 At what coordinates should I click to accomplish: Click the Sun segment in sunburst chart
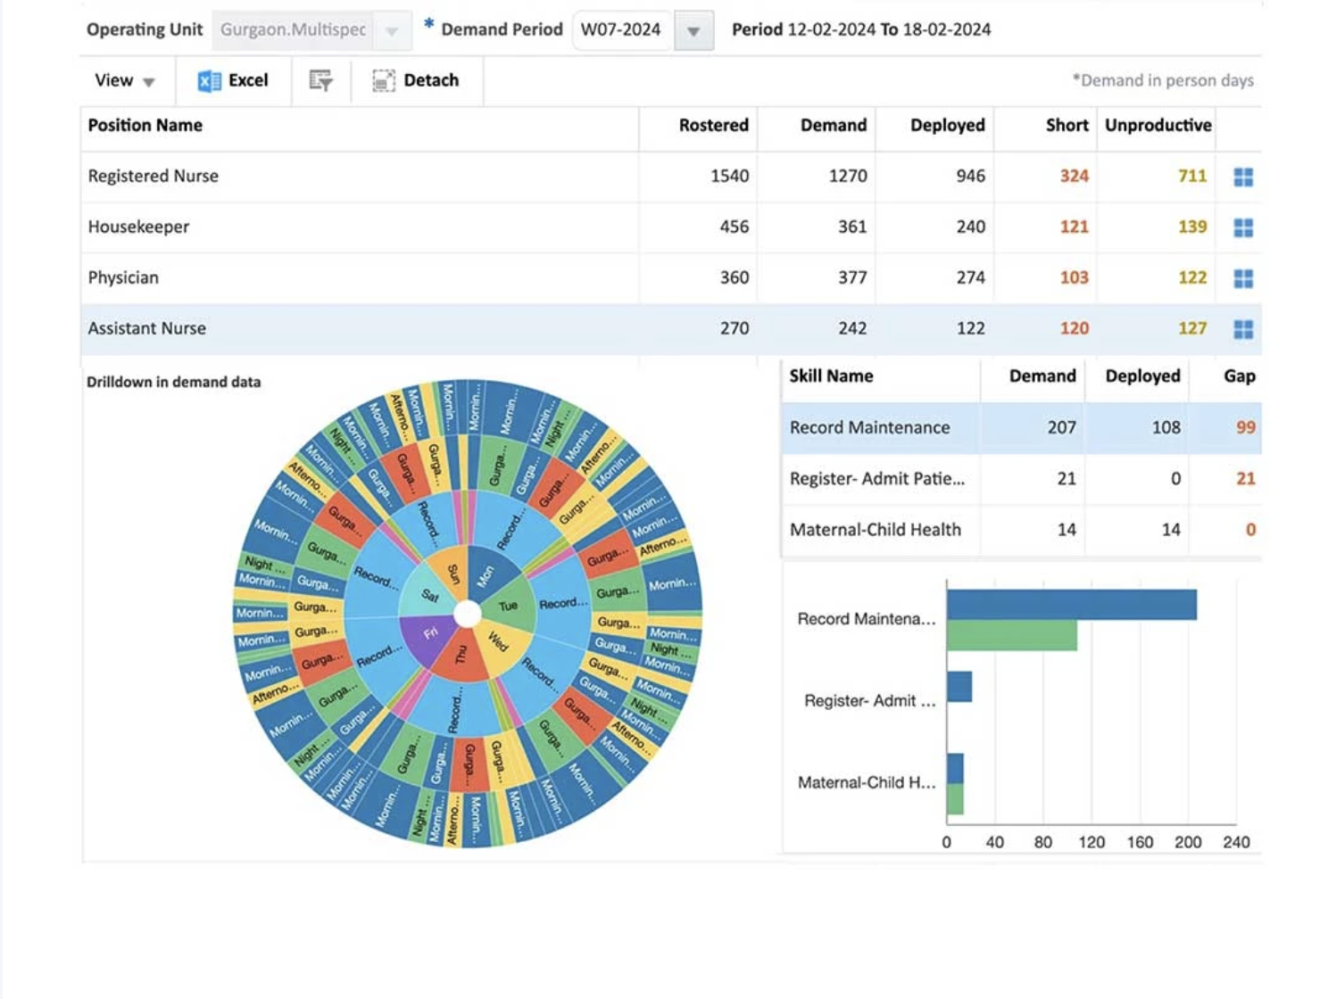click(452, 573)
